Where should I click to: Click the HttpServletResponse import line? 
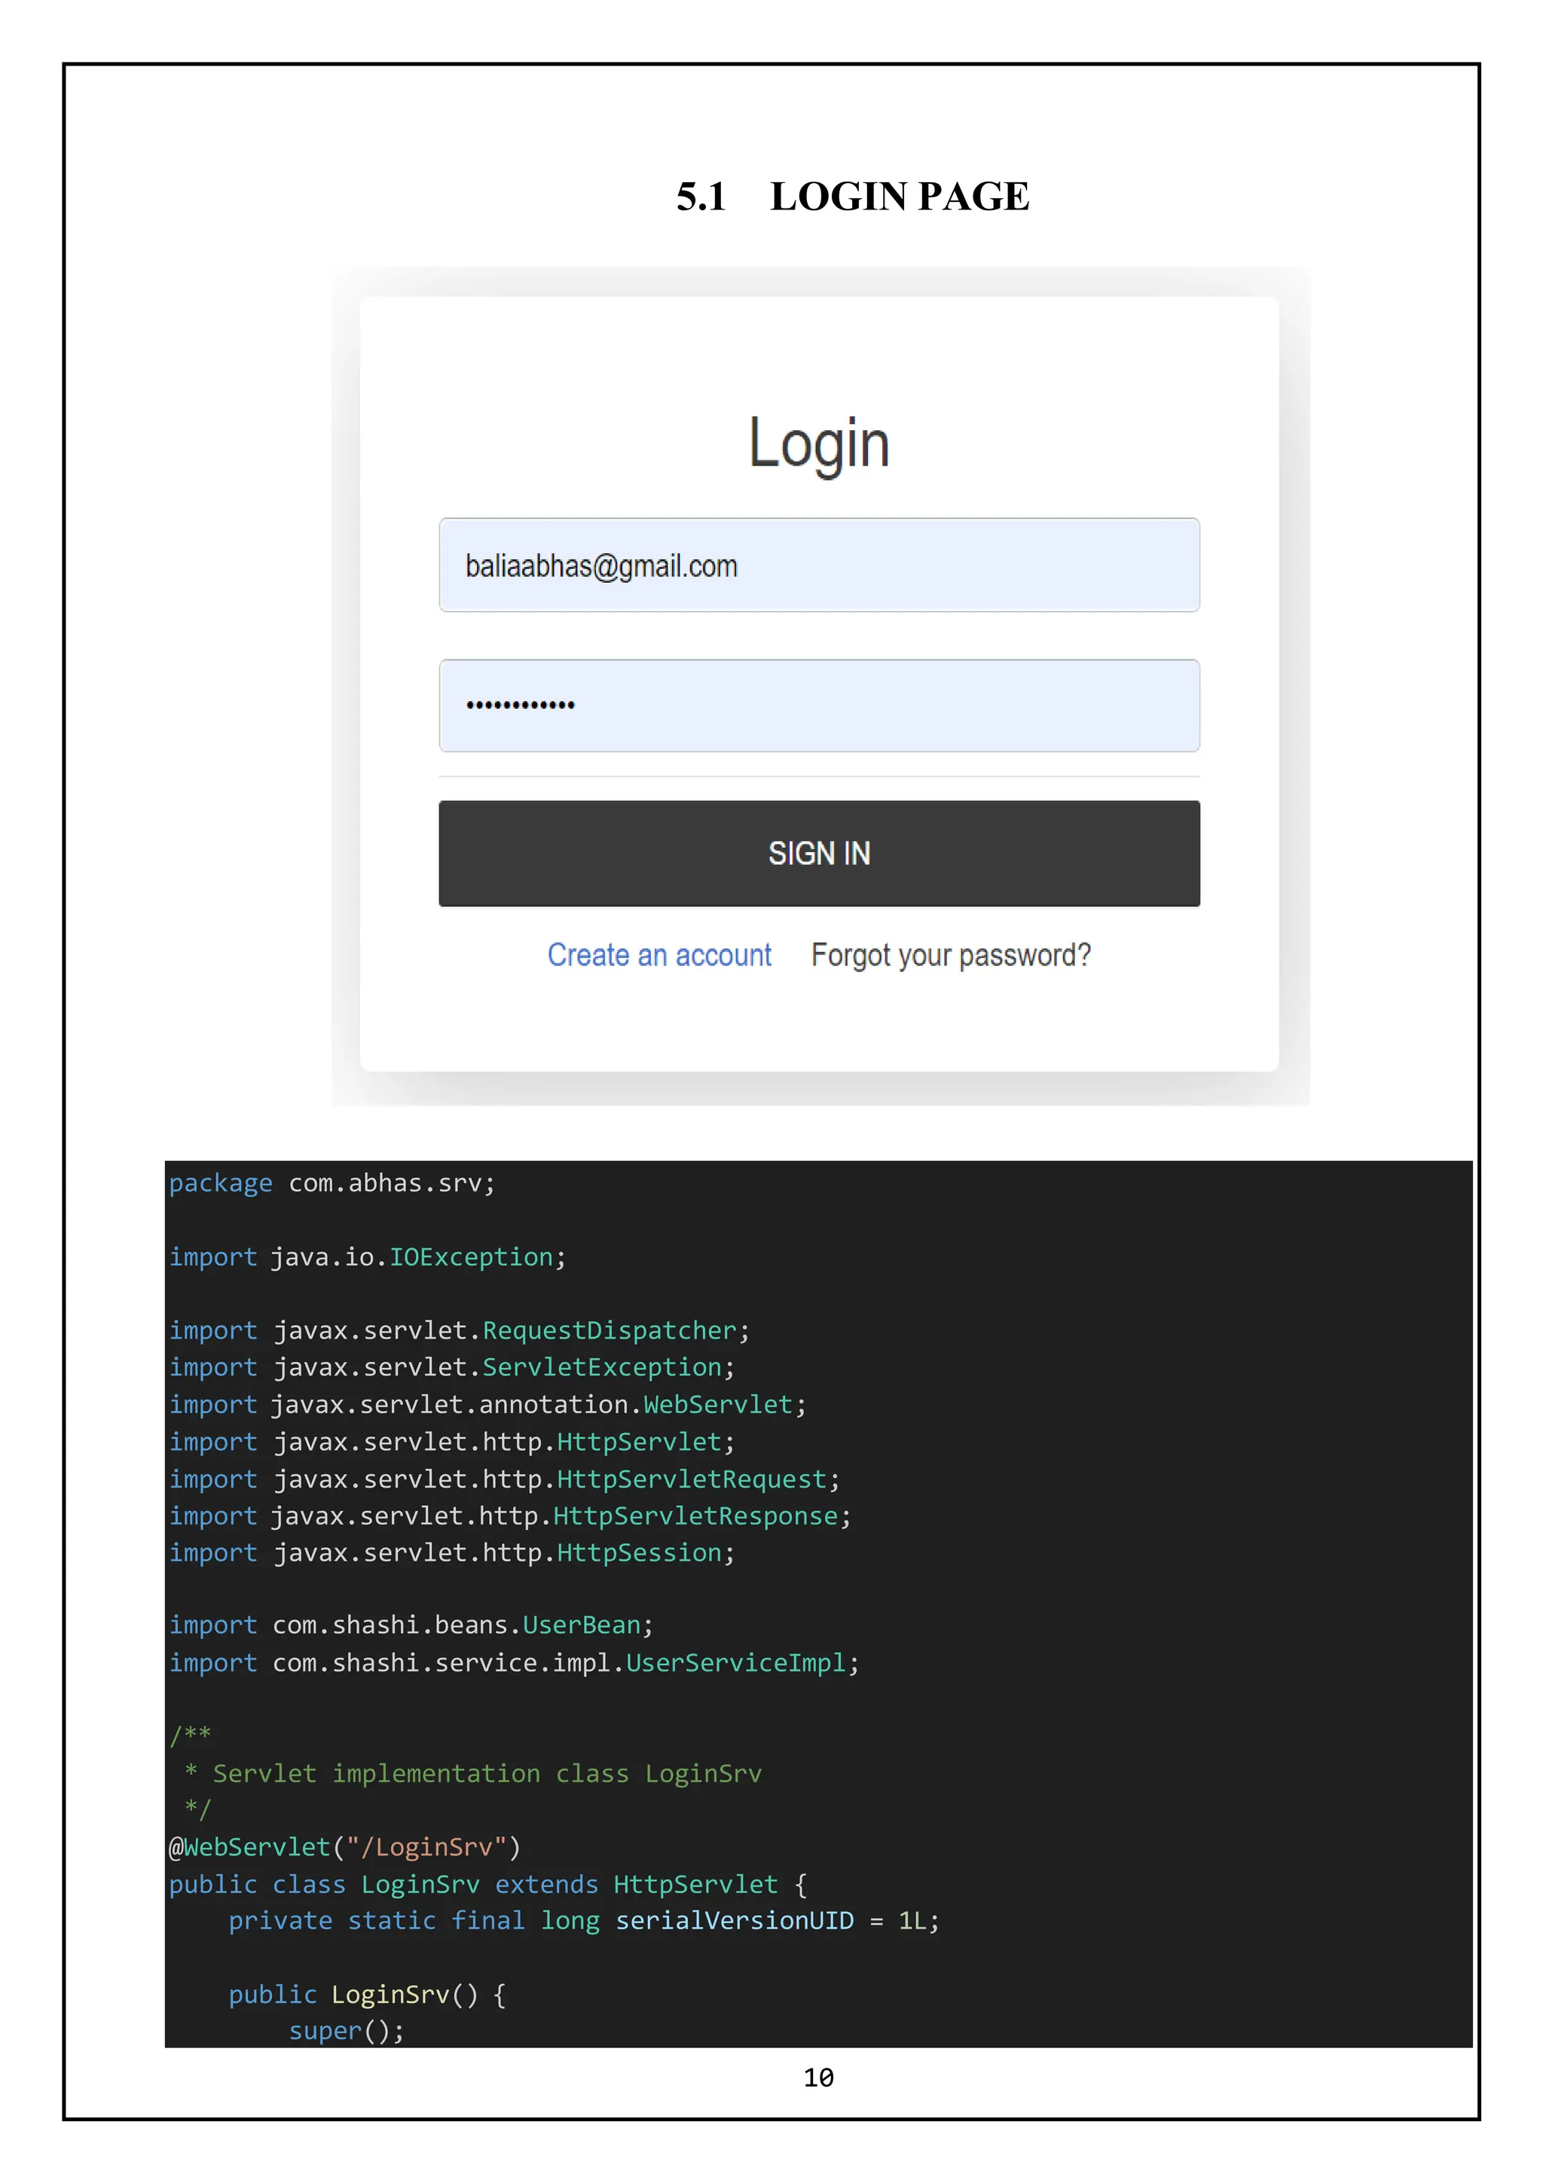pyautogui.click(x=511, y=1516)
